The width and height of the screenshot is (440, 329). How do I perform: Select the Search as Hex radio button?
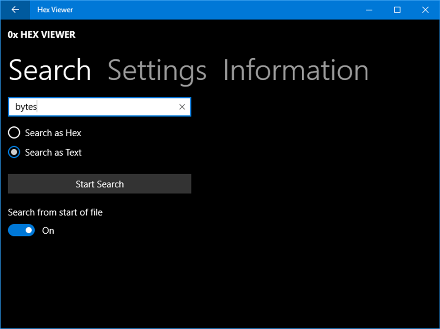tap(14, 133)
